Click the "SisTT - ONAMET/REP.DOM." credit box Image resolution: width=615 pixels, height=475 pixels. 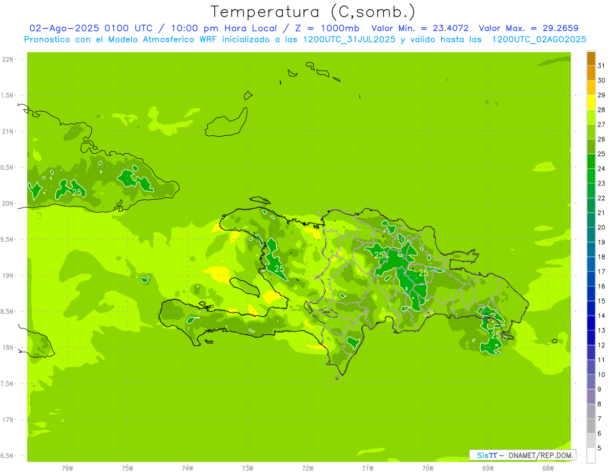[x=523, y=455]
